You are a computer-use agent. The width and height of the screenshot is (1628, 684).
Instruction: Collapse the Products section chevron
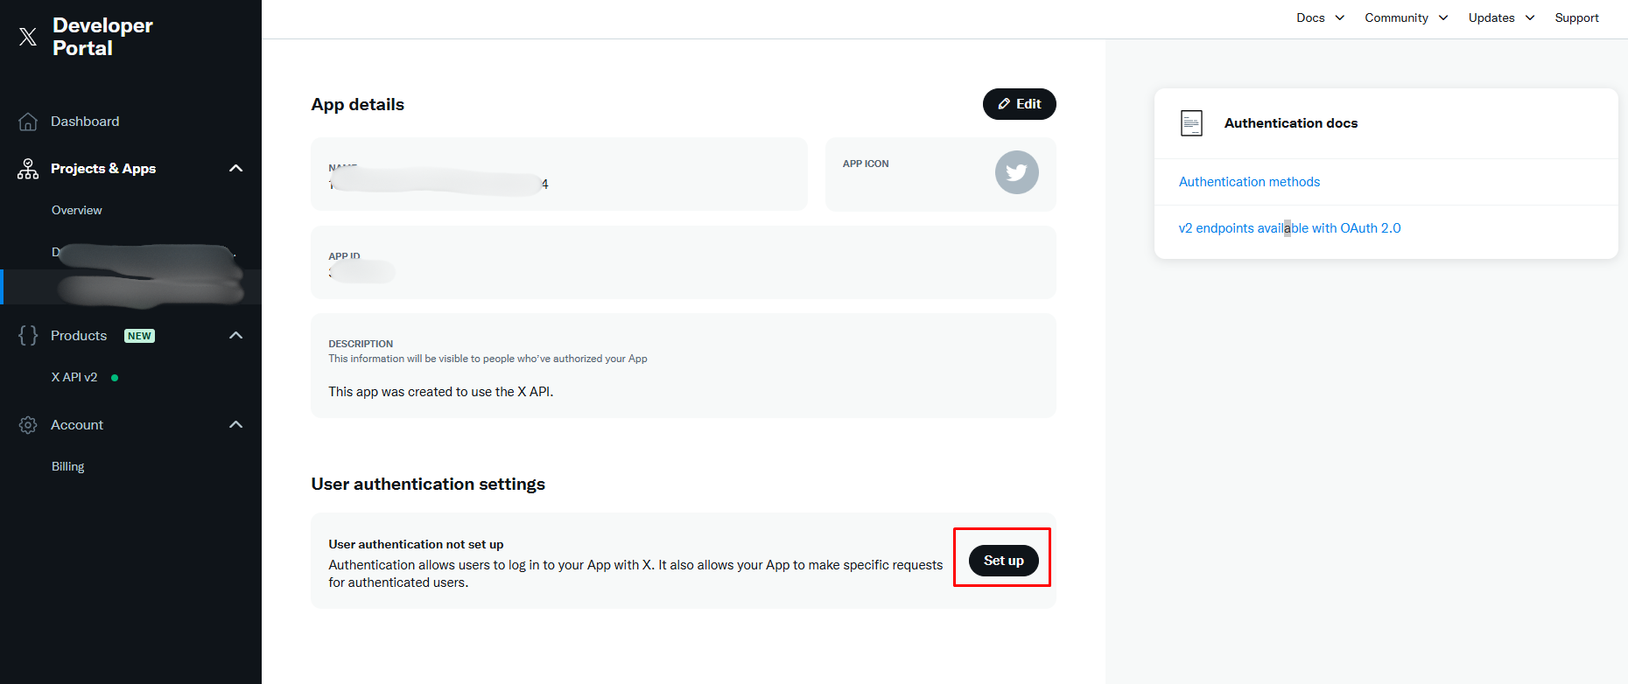click(x=235, y=336)
